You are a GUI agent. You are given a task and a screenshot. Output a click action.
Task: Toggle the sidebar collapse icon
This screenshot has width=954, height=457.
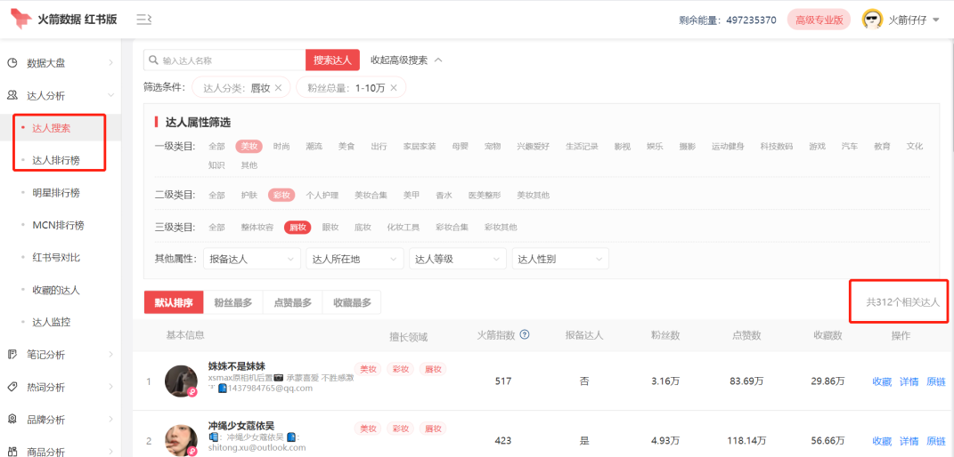tap(143, 20)
